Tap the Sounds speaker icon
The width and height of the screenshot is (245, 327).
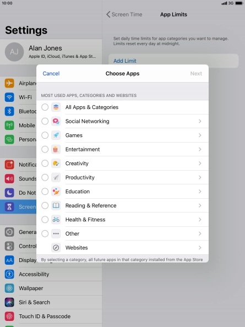[x=9, y=179]
